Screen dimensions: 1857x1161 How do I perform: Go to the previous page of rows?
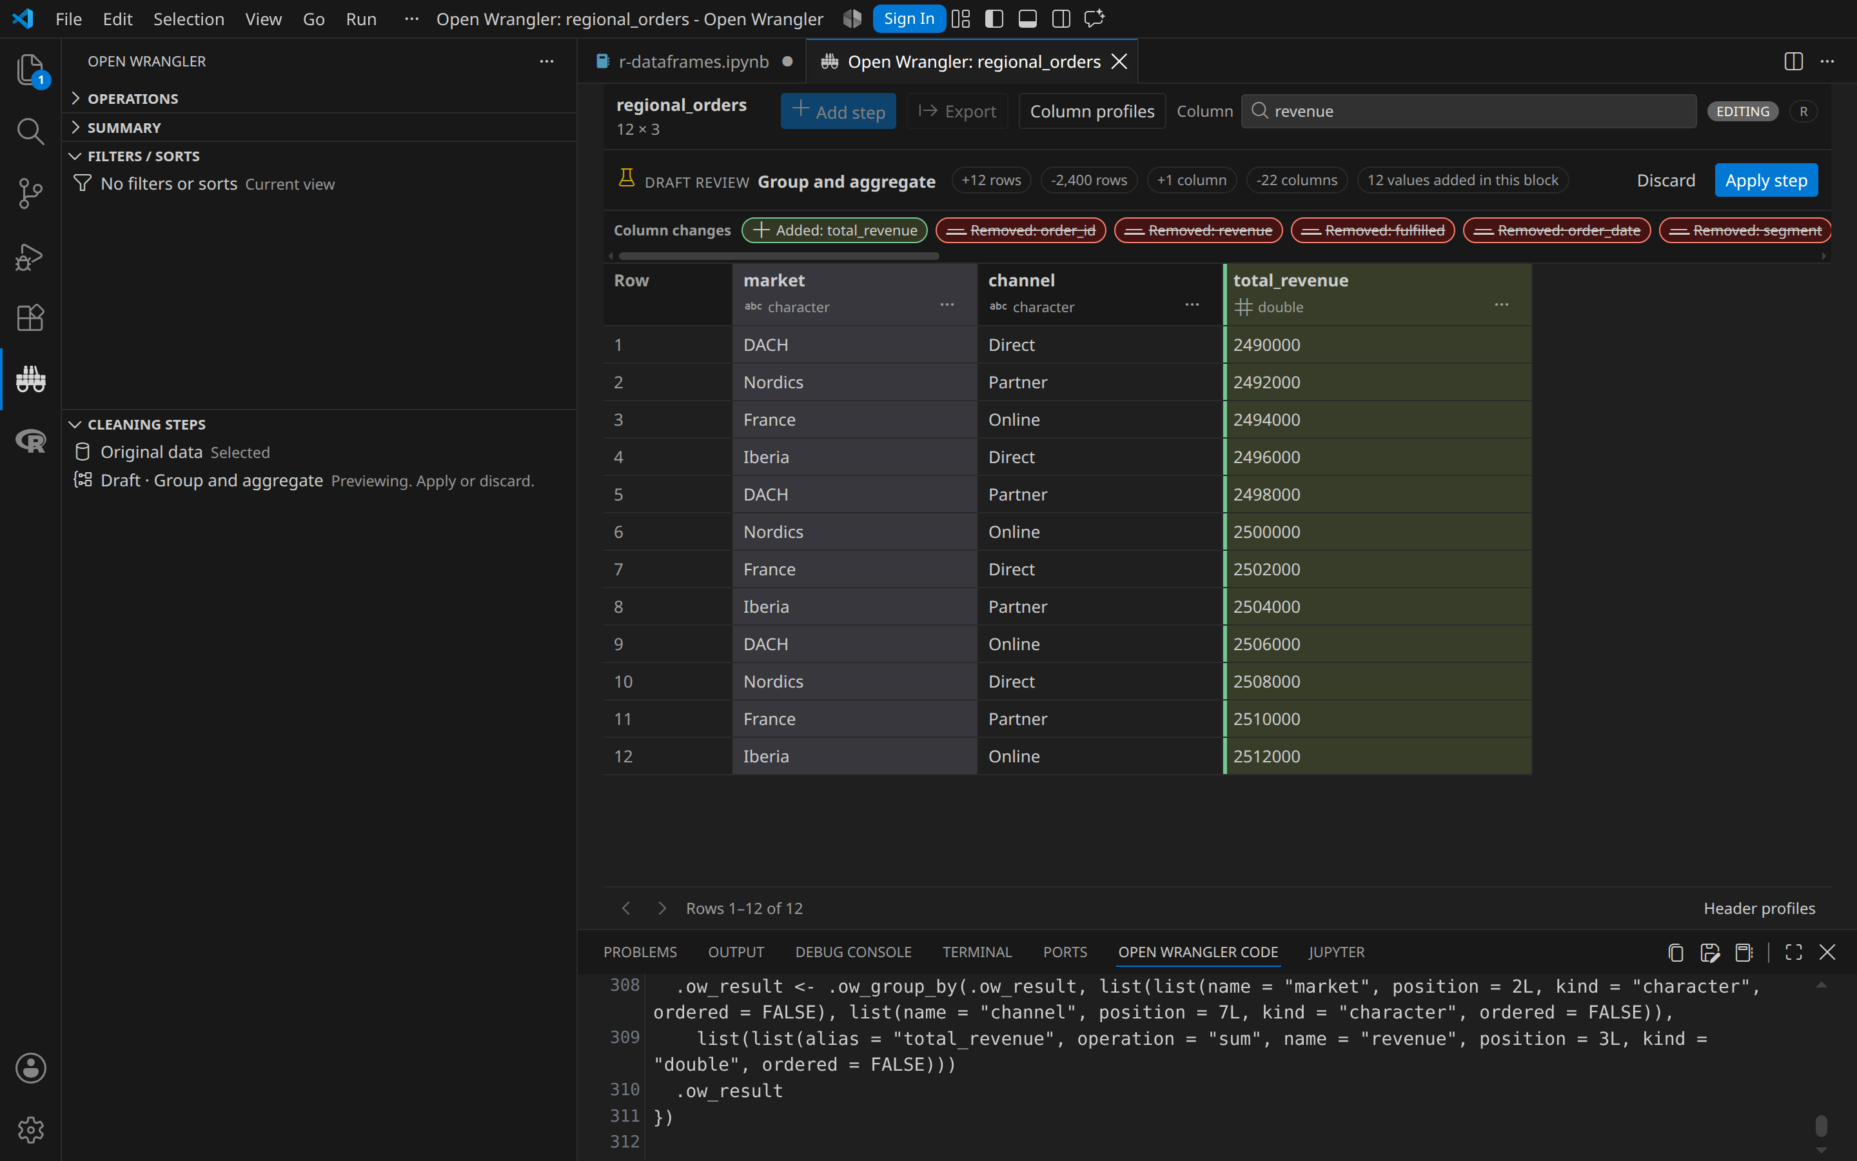[x=626, y=908]
